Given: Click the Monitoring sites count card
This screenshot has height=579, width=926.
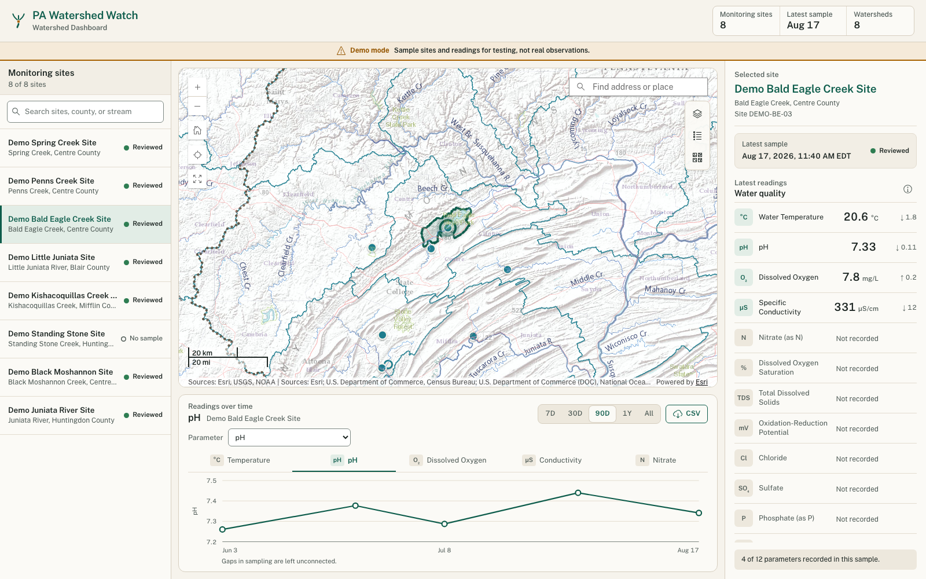Looking at the screenshot, I should point(746,21).
